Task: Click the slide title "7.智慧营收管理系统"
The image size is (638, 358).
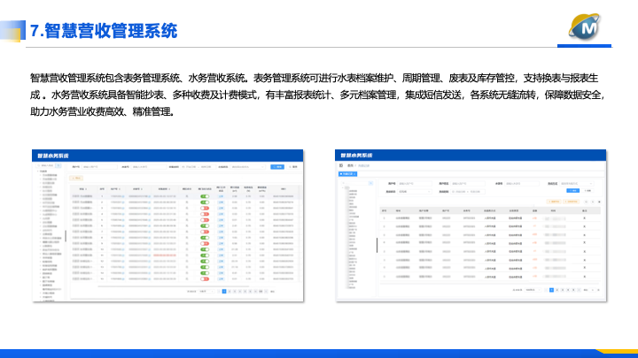Action: [104, 32]
